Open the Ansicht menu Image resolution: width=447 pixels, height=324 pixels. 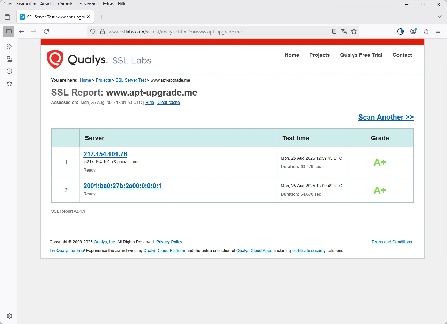(x=47, y=4)
